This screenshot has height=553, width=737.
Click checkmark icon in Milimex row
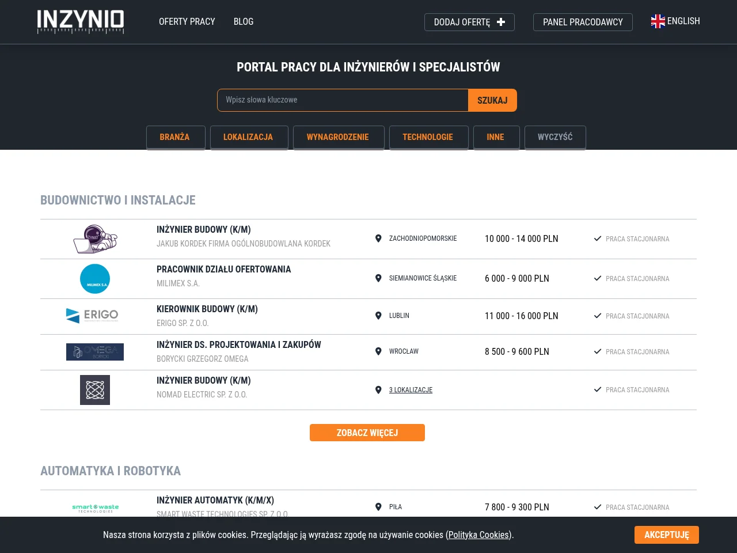click(598, 278)
